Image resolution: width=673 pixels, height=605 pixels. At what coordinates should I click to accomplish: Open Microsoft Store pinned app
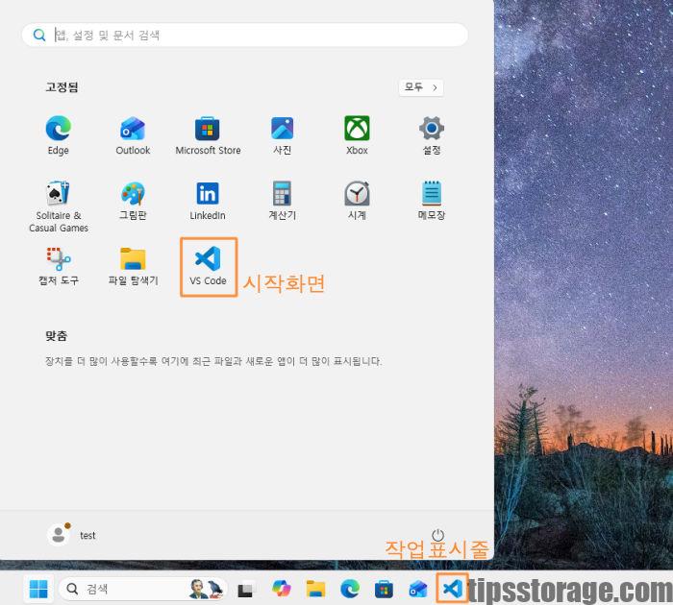(x=208, y=135)
